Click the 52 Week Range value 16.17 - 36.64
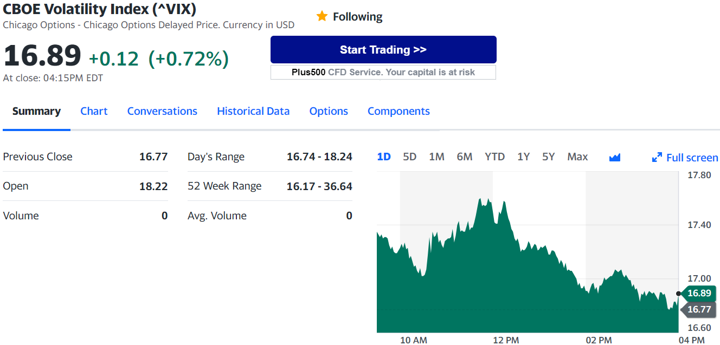 [319, 186]
